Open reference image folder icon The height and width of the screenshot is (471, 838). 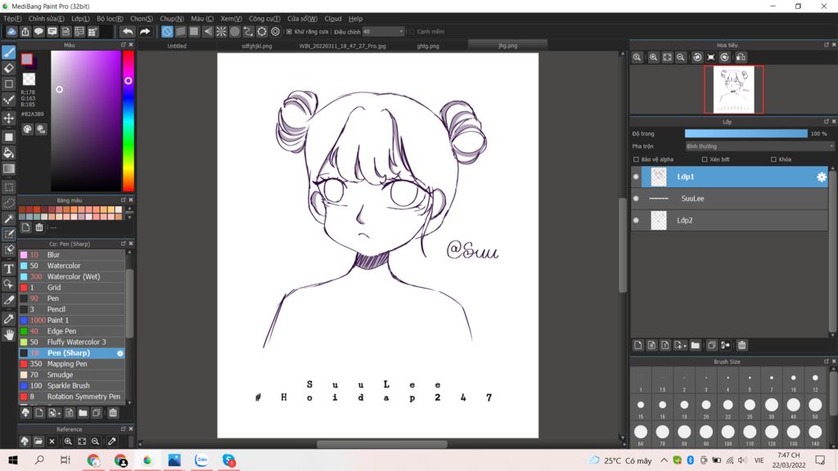pyautogui.click(x=38, y=442)
